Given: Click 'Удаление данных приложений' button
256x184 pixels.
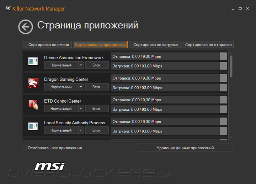Looking at the screenshot, I should click(x=185, y=148).
